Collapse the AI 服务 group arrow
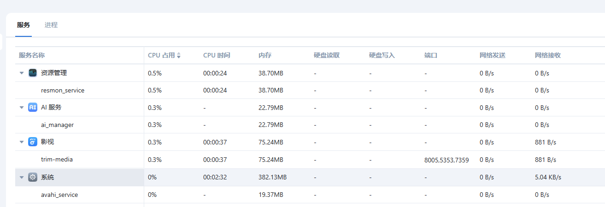 coord(22,107)
